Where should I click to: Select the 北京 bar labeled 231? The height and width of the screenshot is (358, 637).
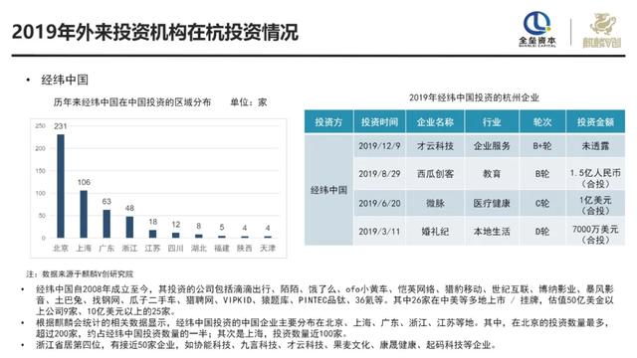61,186
